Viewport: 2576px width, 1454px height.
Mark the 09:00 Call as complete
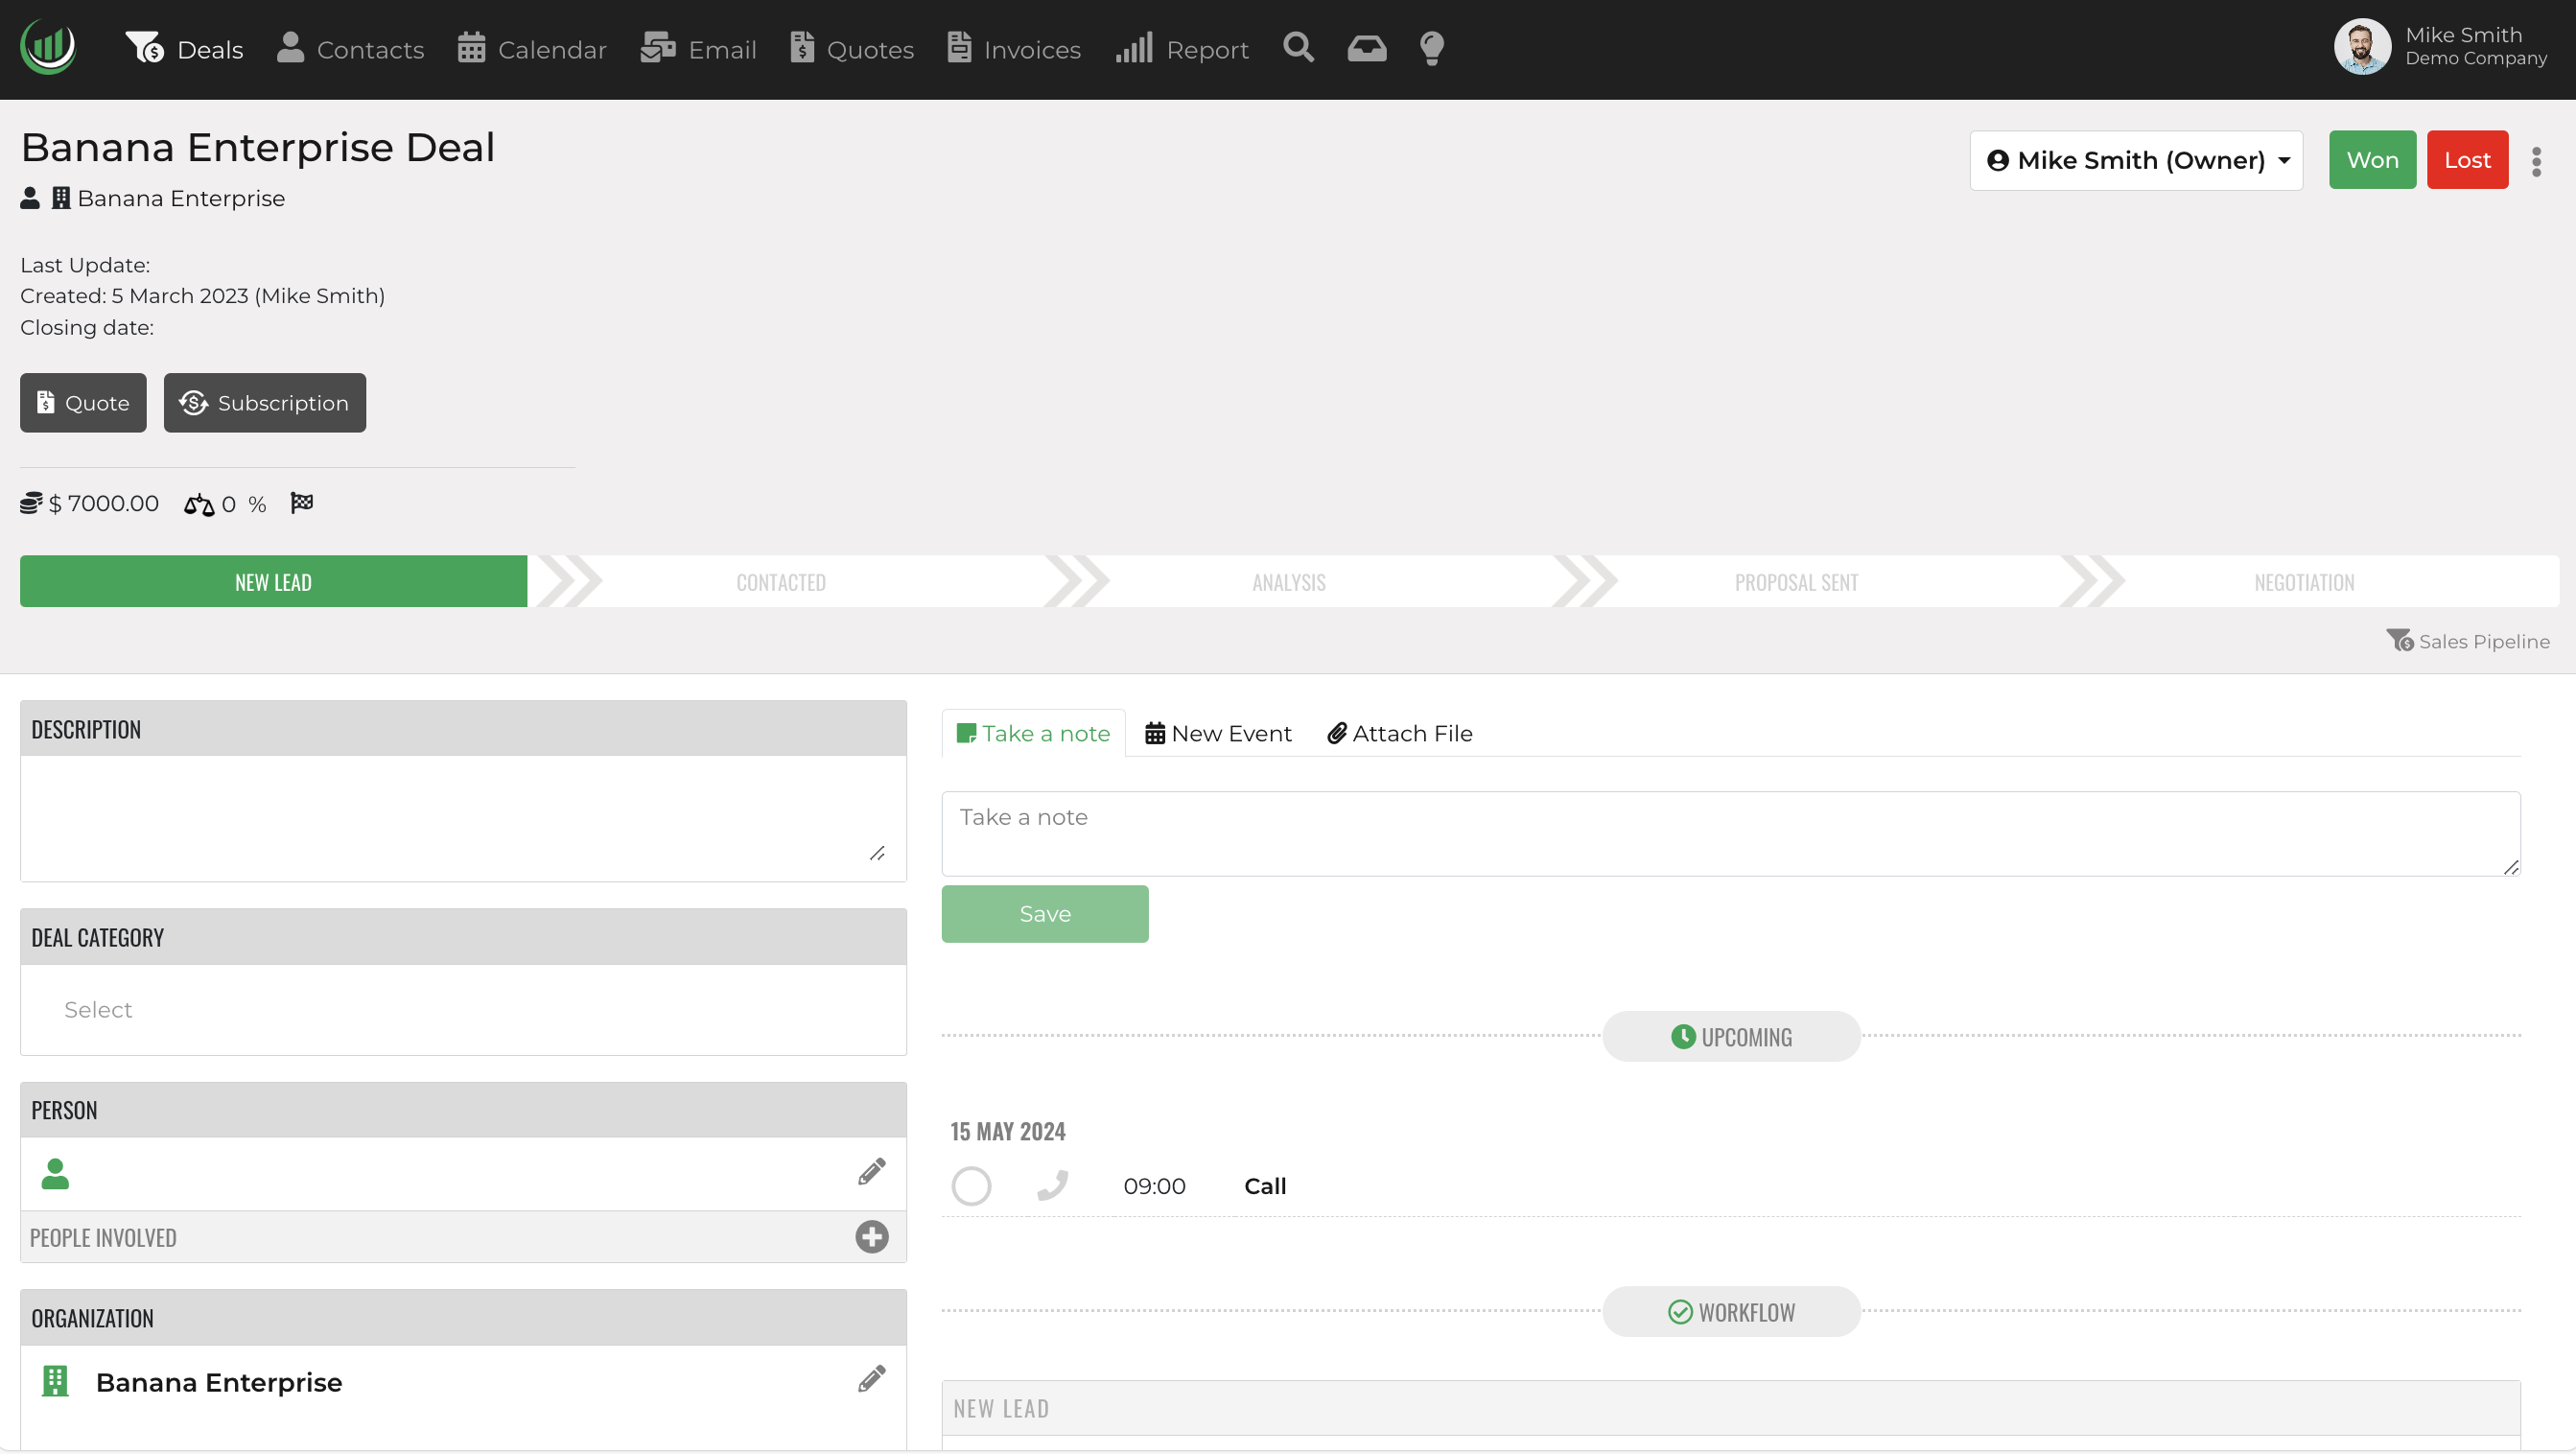[971, 1186]
